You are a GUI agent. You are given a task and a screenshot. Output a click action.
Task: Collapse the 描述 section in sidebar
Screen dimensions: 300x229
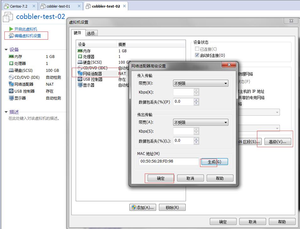click(6, 112)
